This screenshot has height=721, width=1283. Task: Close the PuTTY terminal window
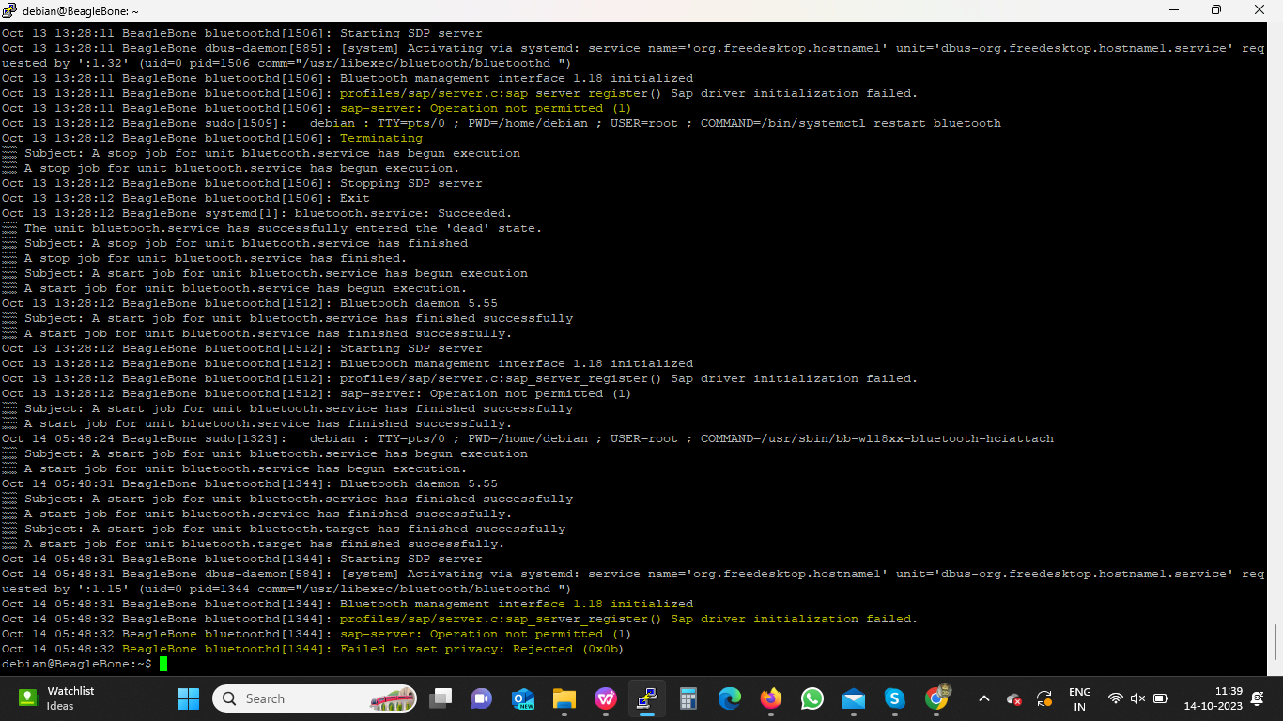[x=1260, y=10]
